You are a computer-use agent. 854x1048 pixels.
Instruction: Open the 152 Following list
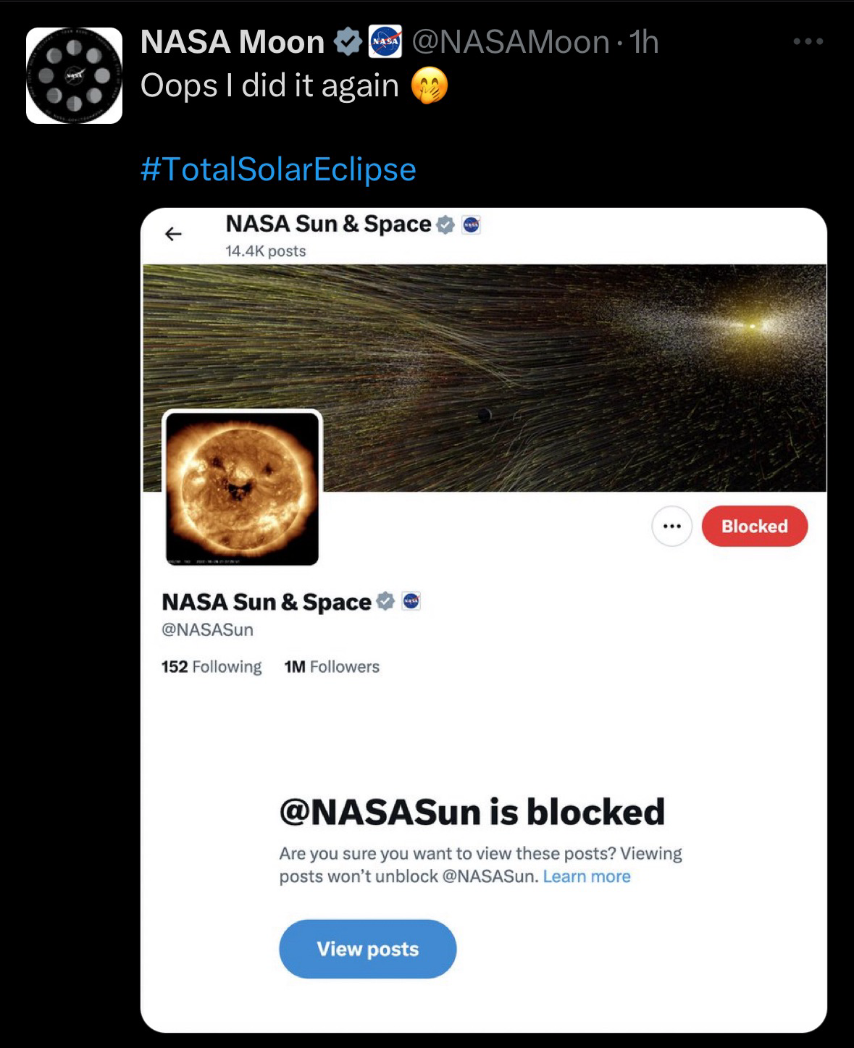pos(211,666)
